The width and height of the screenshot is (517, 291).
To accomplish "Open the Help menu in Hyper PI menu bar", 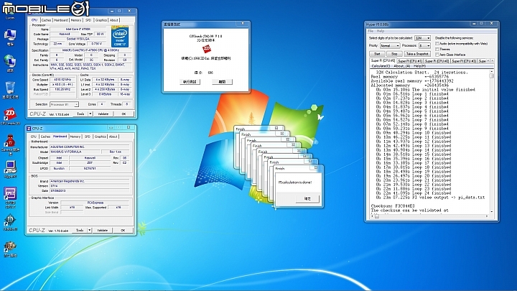I will click(x=381, y=31).
